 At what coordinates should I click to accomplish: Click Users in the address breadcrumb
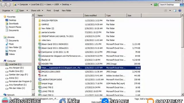(x=49, y=5)
